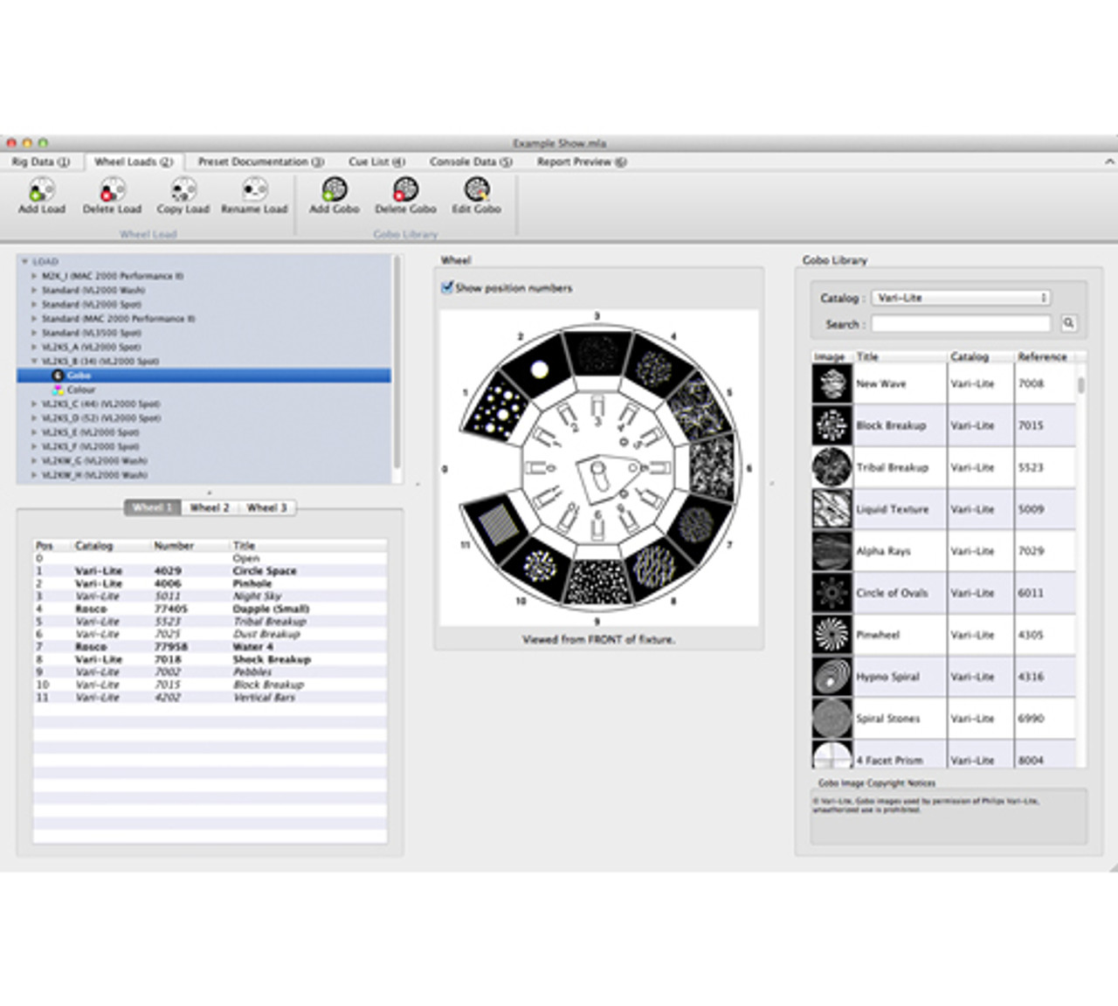Click the gobo library search magnifier icon
1118x1006 pixels.
pos(1068,324)
